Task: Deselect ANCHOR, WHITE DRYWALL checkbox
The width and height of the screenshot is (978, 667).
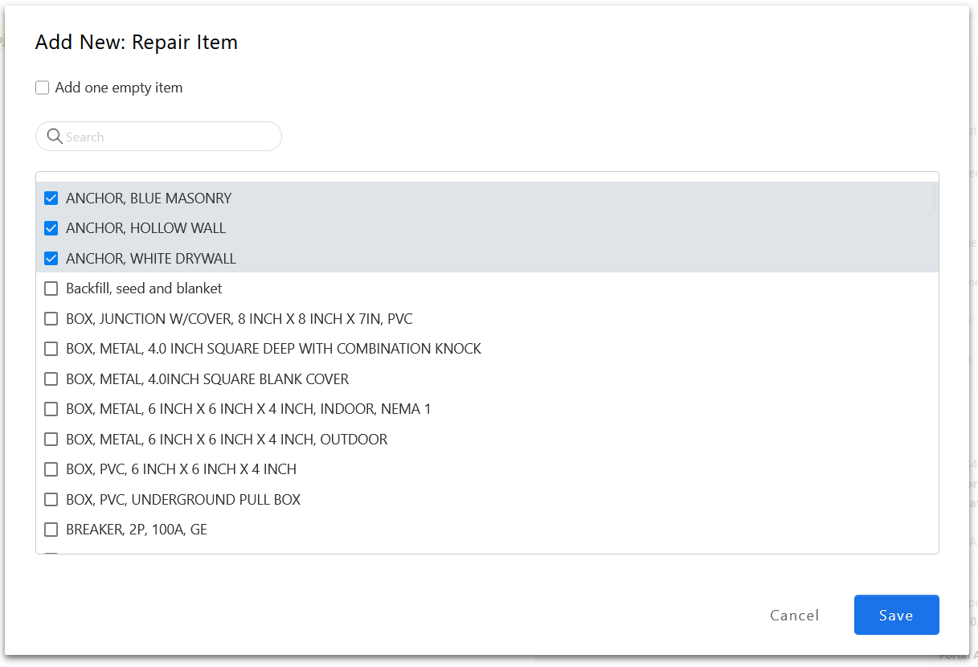Action: click(x=51, y=259)
